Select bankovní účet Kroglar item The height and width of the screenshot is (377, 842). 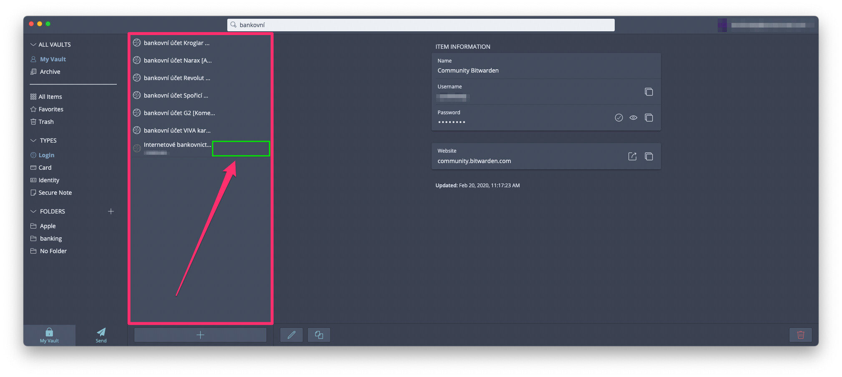click(200, 43)
